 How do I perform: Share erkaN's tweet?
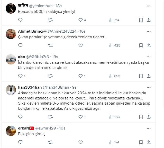point(149,142)
